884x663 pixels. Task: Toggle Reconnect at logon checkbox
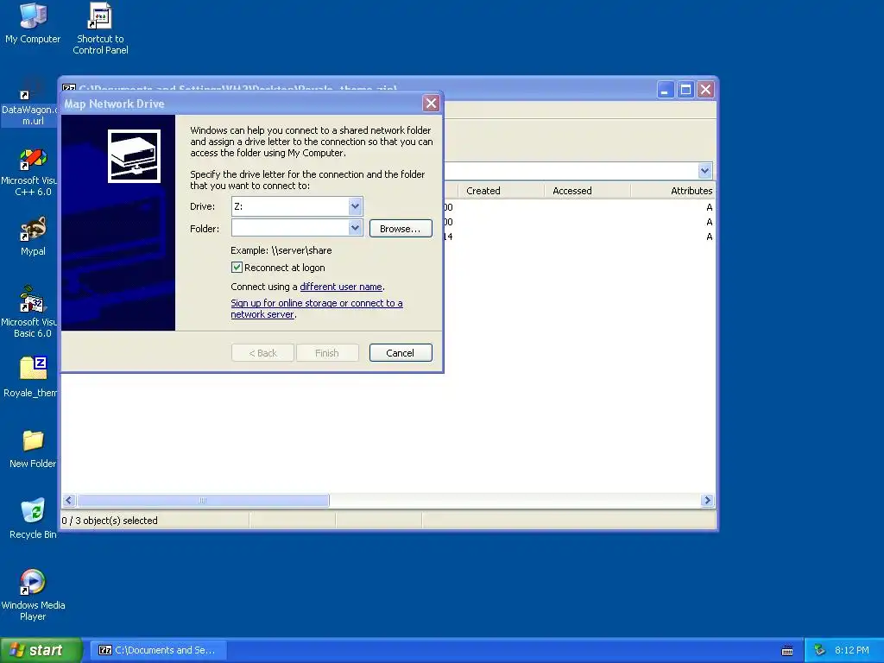tap(237, 268)
